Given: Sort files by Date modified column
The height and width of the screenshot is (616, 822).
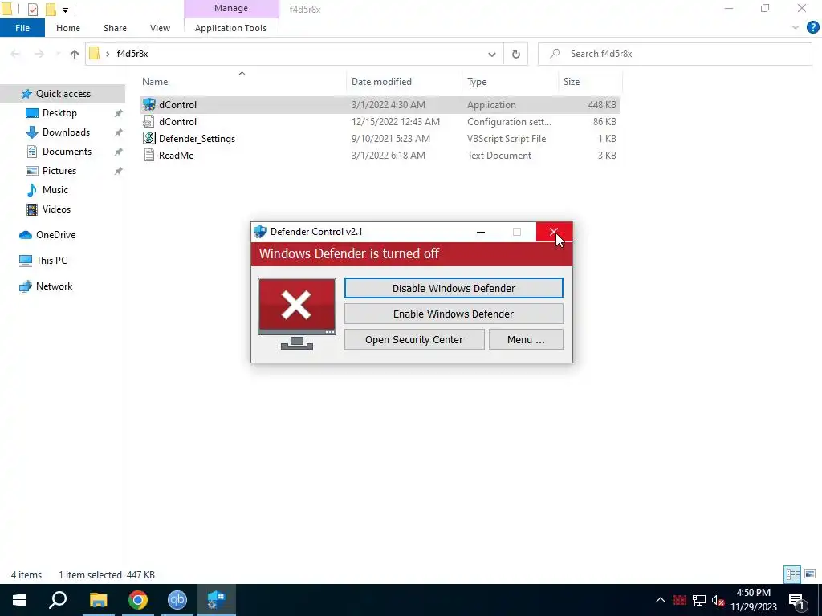Looking at the screenshot, I should 381,82.
